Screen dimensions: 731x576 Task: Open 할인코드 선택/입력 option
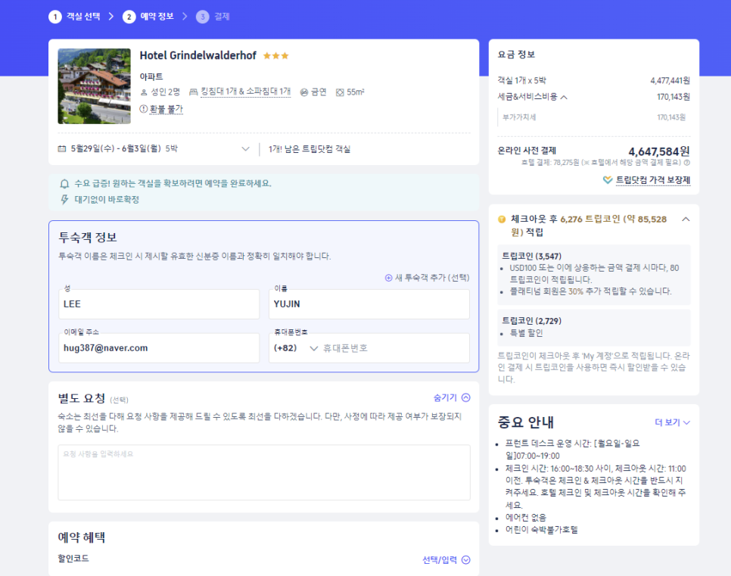point(446,560)
